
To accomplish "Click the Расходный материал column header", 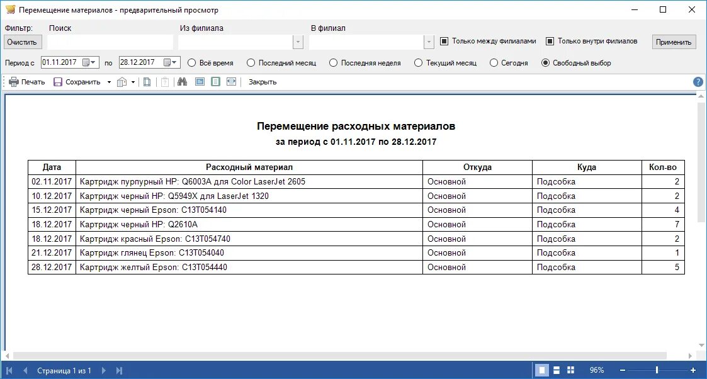I will tap(249, 167).
